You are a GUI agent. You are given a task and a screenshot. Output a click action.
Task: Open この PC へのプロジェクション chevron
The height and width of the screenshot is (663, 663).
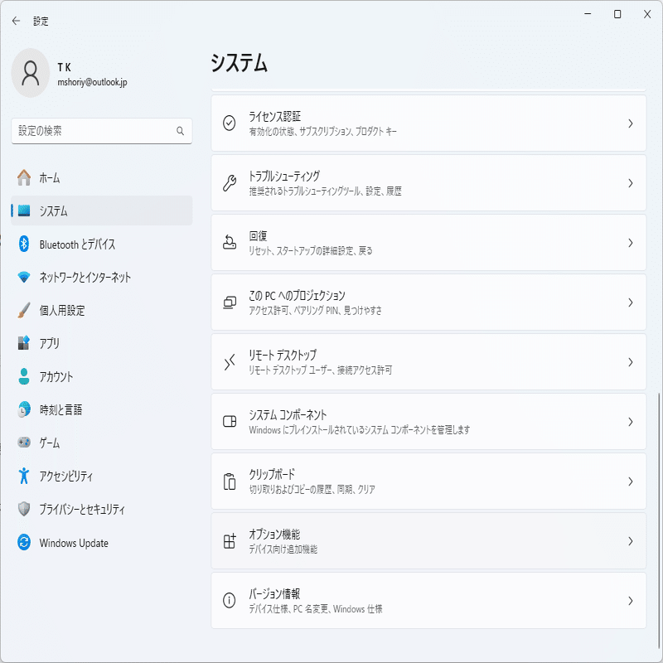pyautogui.click(x=631, y=302)
